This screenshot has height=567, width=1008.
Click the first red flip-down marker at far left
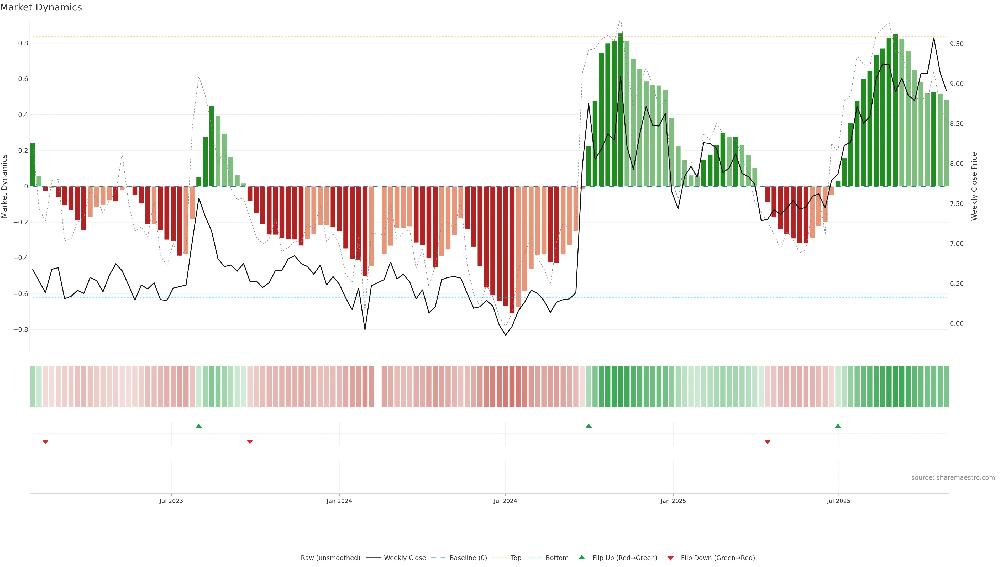pyautogui.click(x=45, y=442)
